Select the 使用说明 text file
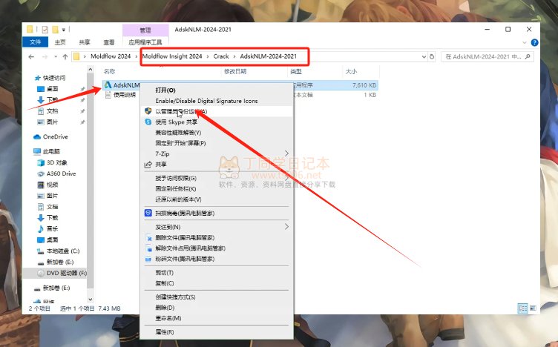 [121, 95]
